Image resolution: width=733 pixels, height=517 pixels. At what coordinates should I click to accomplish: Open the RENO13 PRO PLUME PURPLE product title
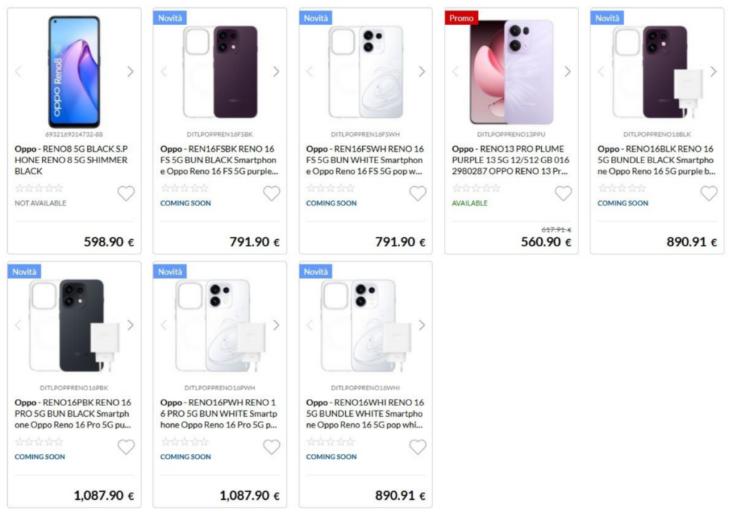coord(510,160)
